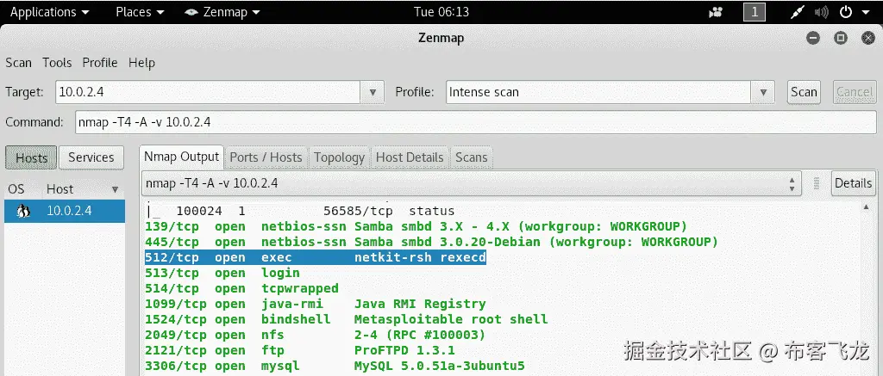Viewport: 883px width, 376px height.
Task: Click the combo box up/down arrows
Action: coord(792,184)
